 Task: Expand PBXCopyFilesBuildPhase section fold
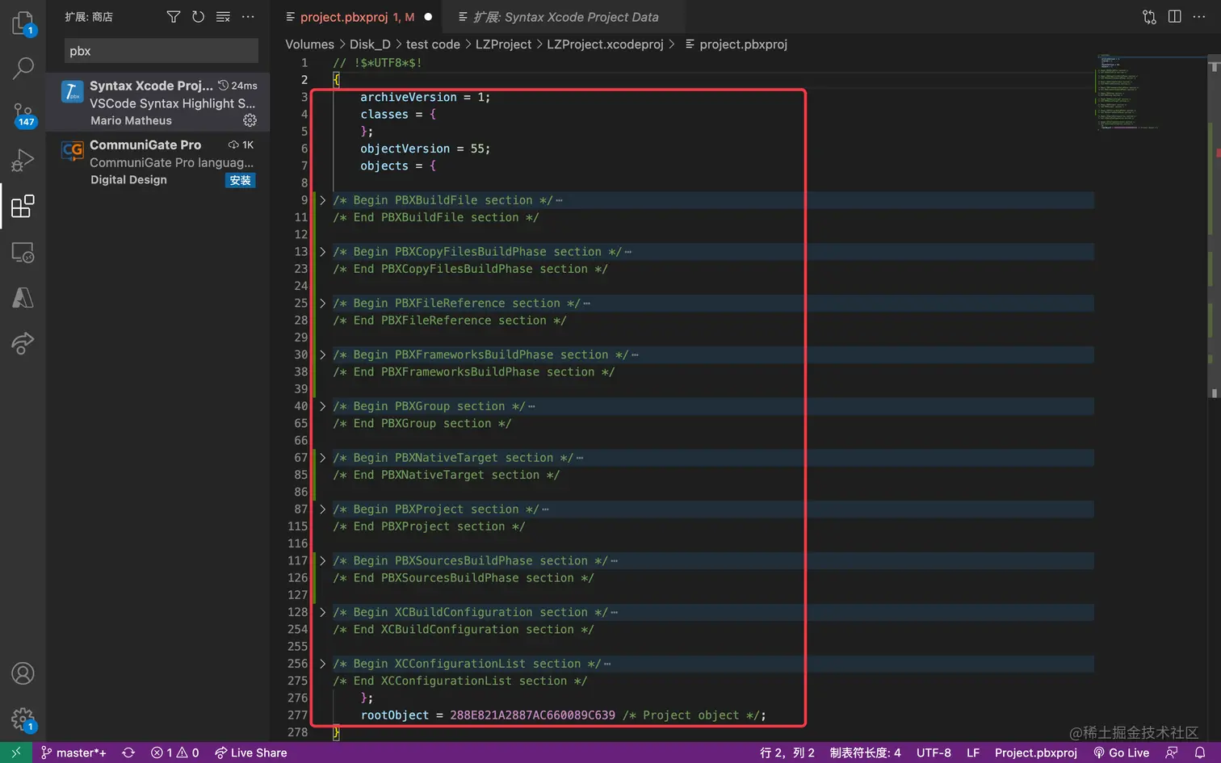322,252
